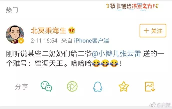The width and height of the screenshot is (172, 109).
Task: Open the post text body
Action: click(85, 59)
